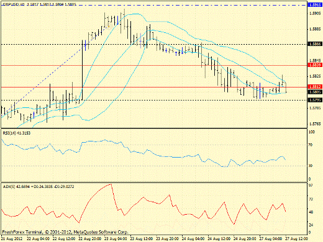This screenshot has width=323, height=242.
Task: Click the 22 Aug 20:00 time label
Action: (90, 239)
